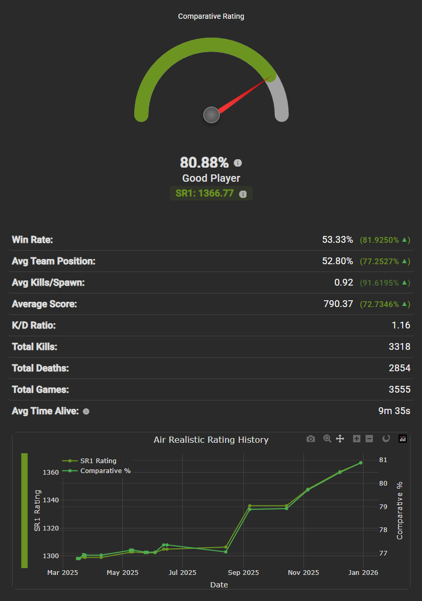Click the gray unfilled end of the gauge
Image resolution: width=422 pixels, height=601 pixels.
282,102
